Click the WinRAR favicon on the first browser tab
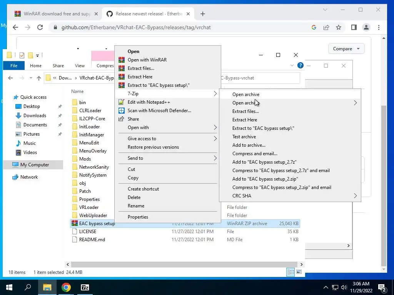 (x=18, y=14)
